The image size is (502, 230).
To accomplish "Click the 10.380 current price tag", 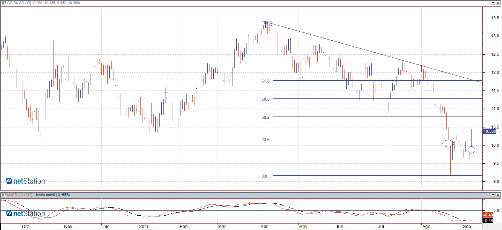I will [489, 131].
